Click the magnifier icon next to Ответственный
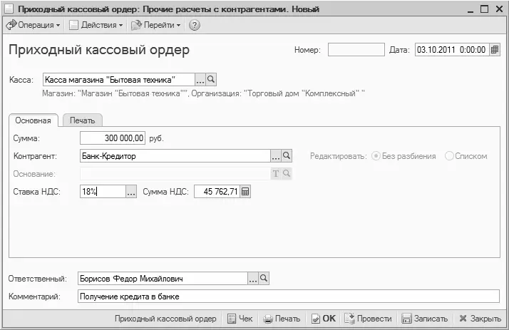 [x=264, y=279]
